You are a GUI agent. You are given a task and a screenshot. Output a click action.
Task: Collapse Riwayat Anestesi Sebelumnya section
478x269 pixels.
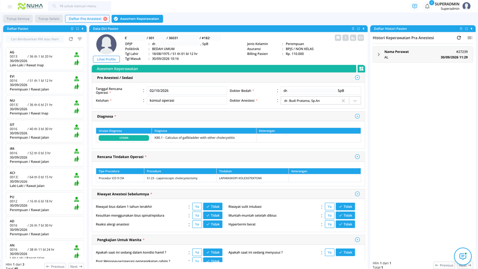[x=357, y=194]
